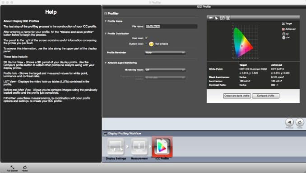Go back with the Previous arrow button

[289, 123]
